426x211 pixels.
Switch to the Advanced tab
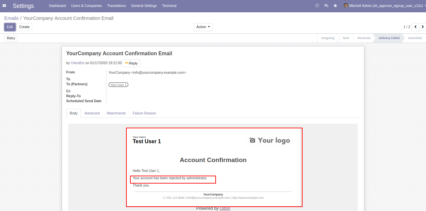92,113
